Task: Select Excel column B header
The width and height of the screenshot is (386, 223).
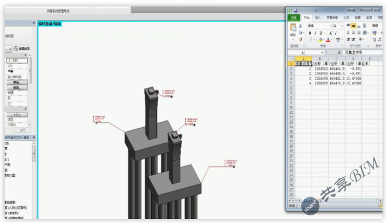Action: click(320, 59)
